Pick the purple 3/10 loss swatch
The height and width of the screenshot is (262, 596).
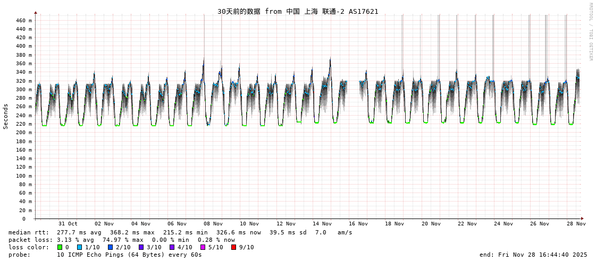(141, 247)
